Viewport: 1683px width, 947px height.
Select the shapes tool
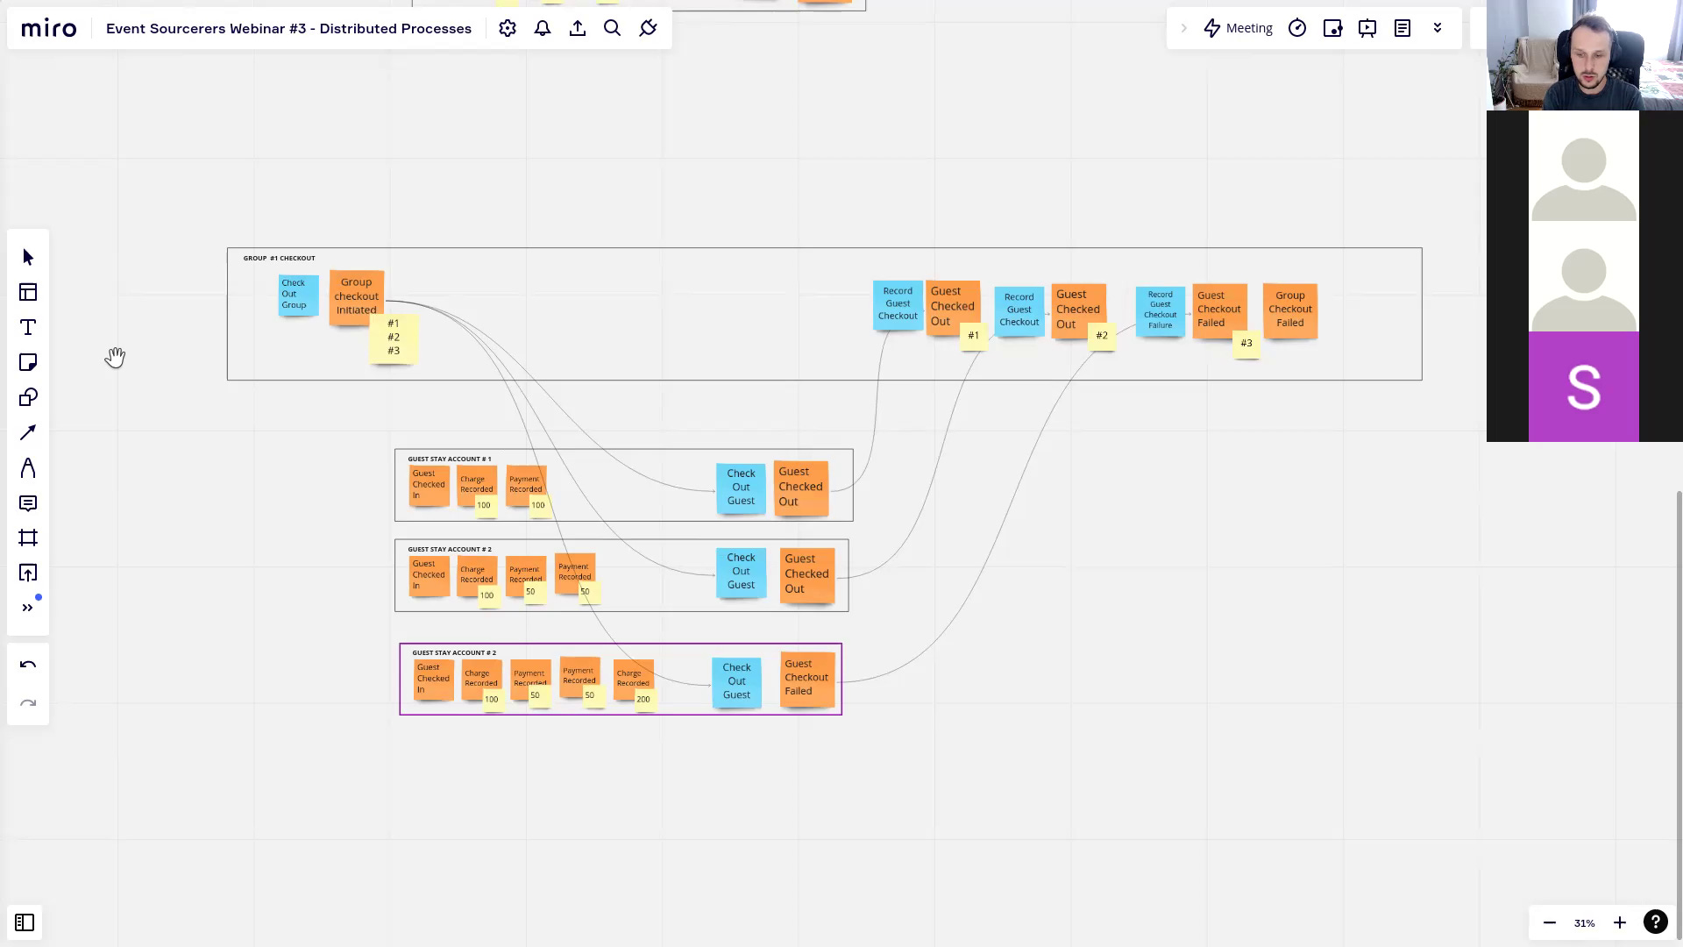point(28,396)
